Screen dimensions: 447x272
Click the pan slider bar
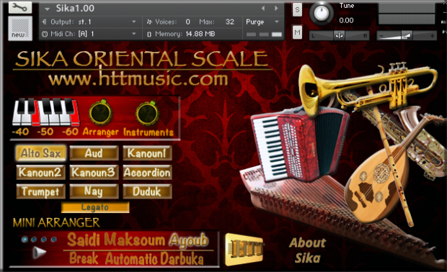coord(340,36)
